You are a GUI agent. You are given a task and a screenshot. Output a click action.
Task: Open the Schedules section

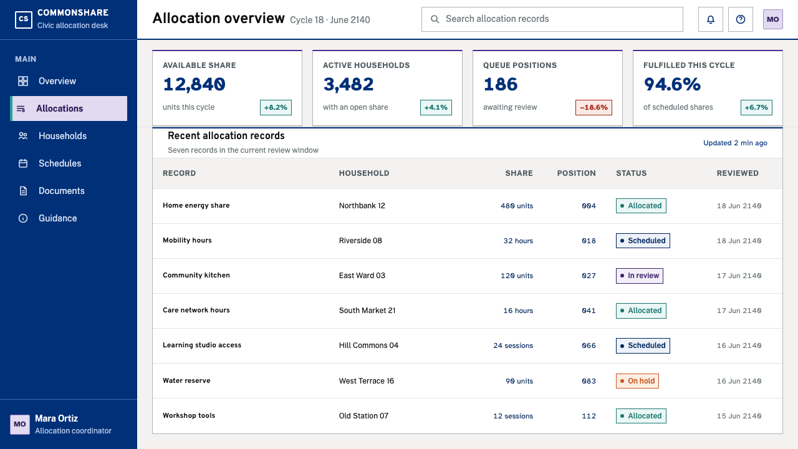click(69, 163)
